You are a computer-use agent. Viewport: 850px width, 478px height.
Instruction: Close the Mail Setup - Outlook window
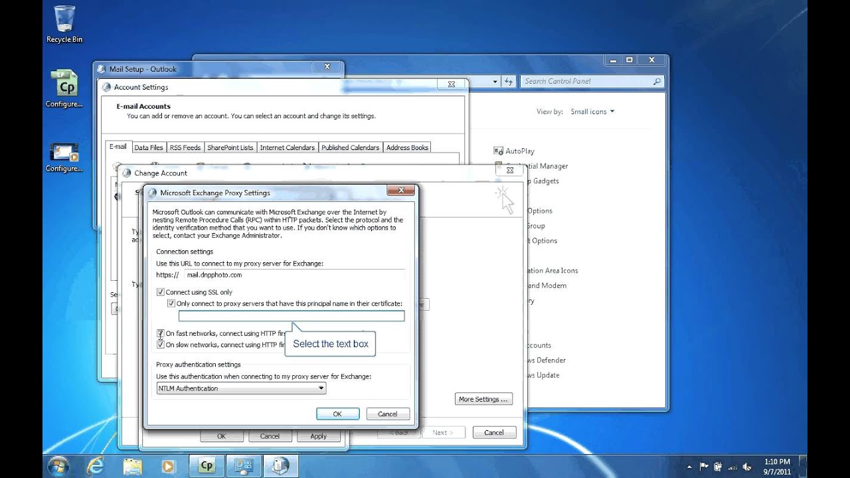pyautogui.click(x=327, y=66)
